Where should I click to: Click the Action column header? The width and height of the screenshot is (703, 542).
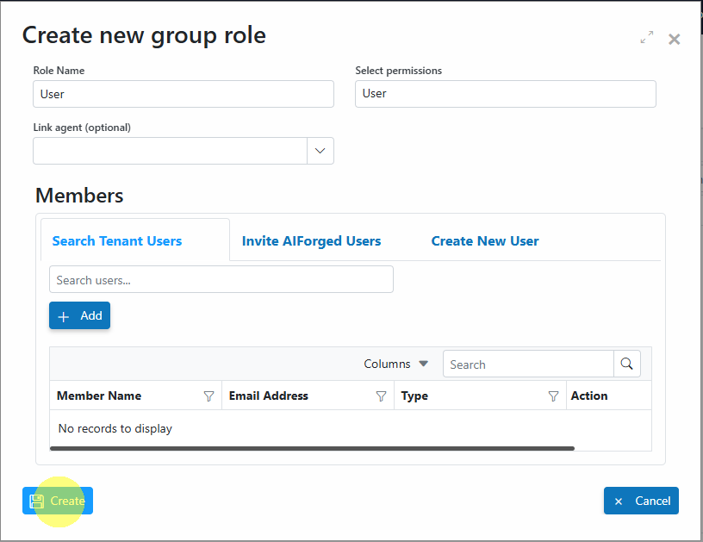[589, 396]
